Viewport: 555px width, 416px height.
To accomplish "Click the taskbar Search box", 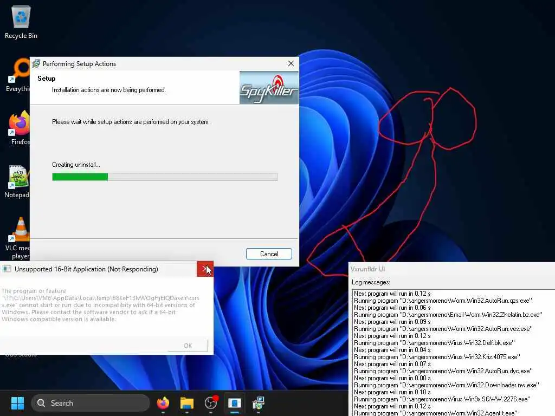I will click(x=91, y=403).
